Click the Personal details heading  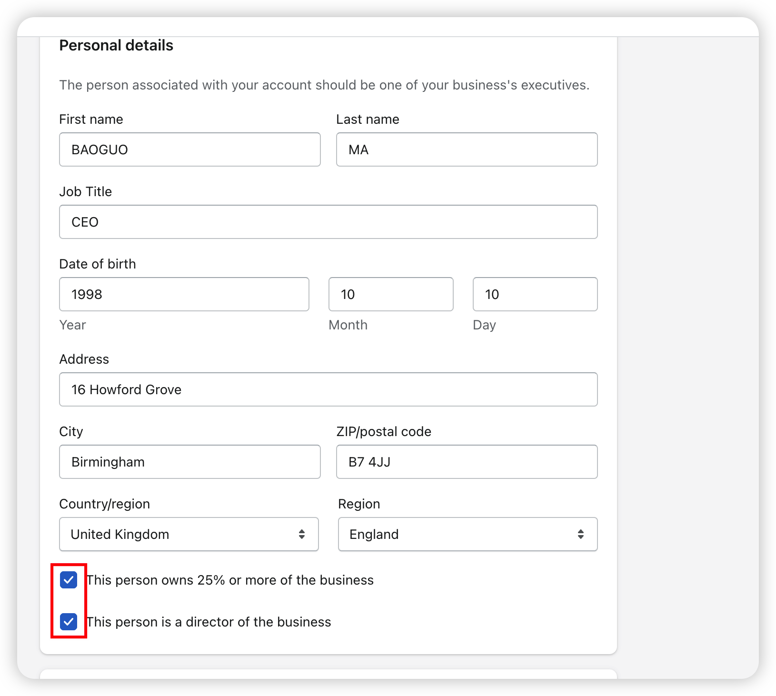[x=116, y=45]
